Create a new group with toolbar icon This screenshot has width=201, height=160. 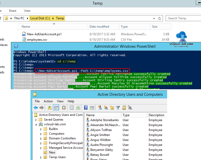coord(106,108)
